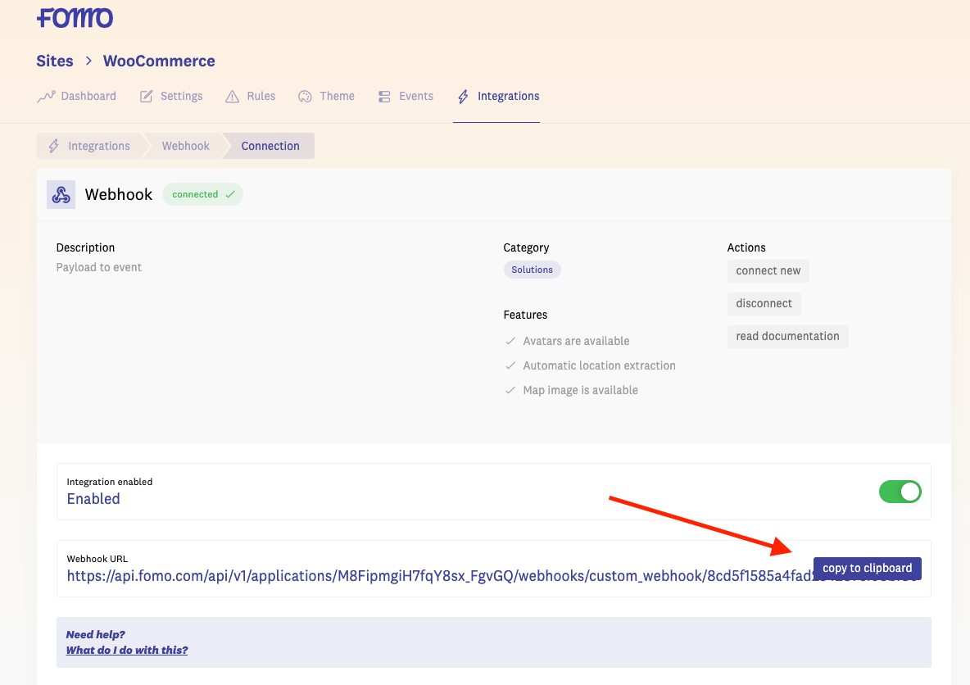This screenshot has width=970, height=685.
Task: Click the connect new action button
Action: point(768,271)
